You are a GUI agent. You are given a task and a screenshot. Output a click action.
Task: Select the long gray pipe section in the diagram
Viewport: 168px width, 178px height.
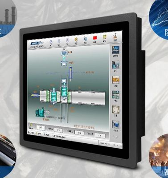pos(88,98)
